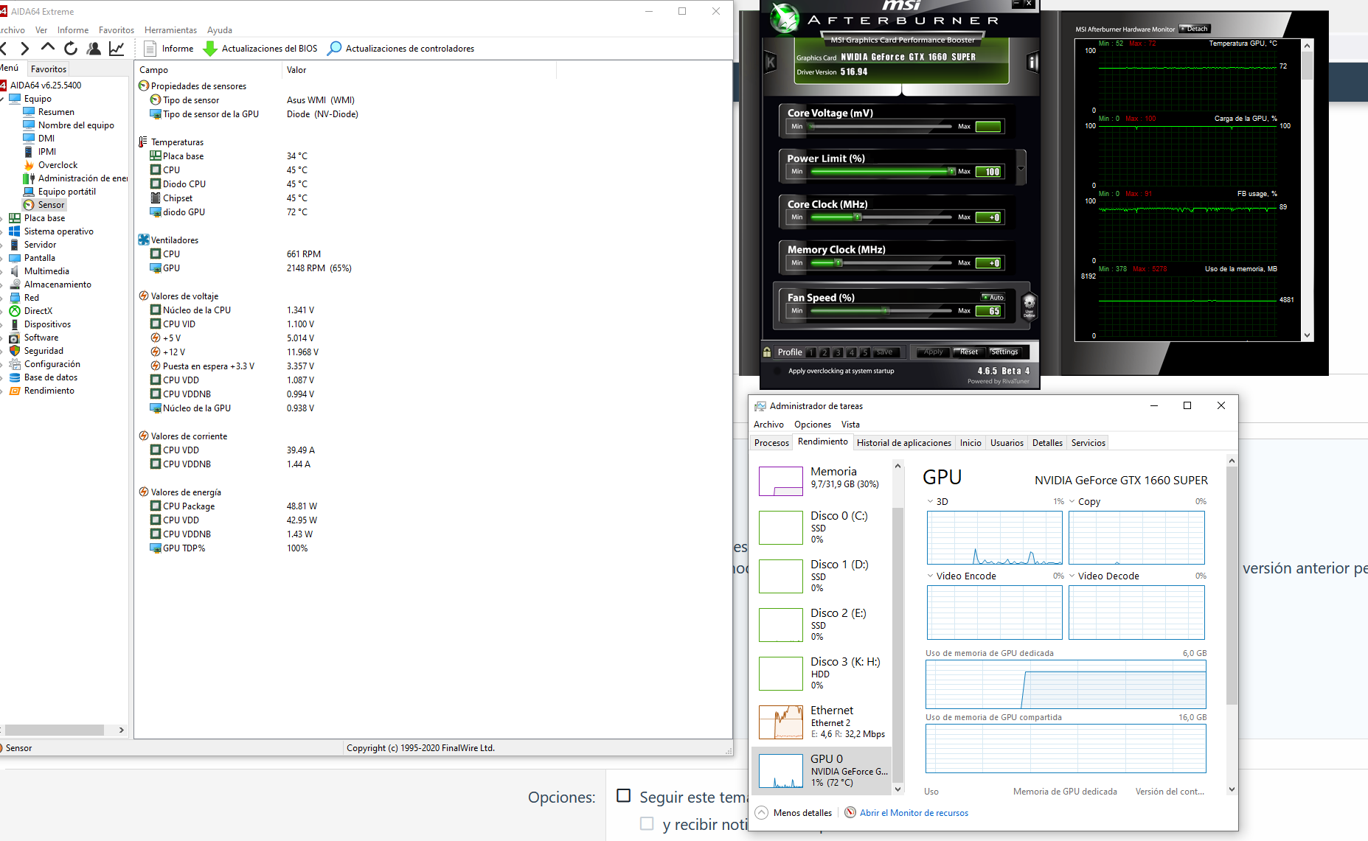The image size is (1368, 841).
Task: Click the Informe report toolbar button
Action: point(169,49)
